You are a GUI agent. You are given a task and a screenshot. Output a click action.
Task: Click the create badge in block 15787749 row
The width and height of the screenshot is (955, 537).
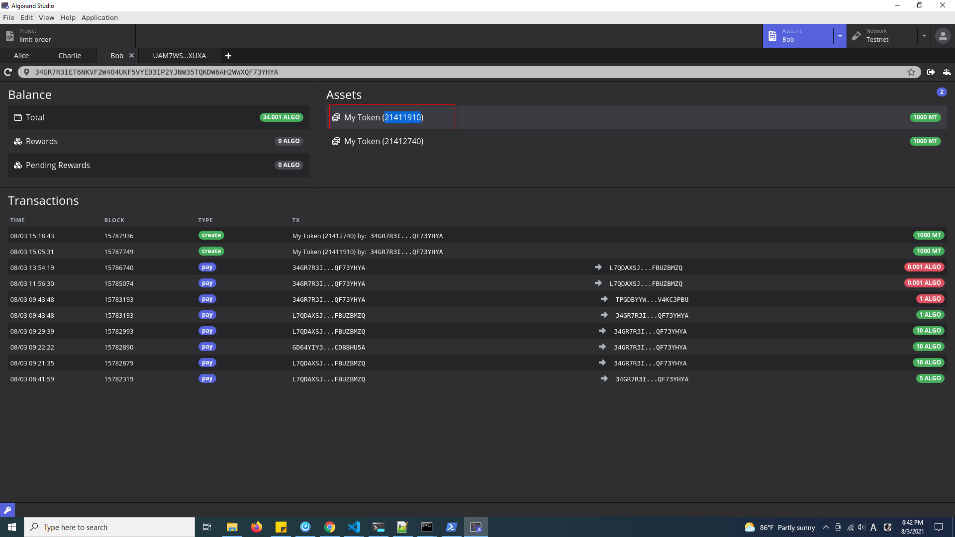(211, 251)
